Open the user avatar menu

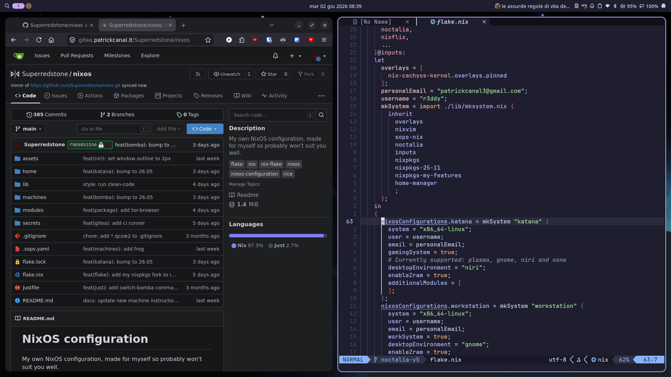pos(319,56)
